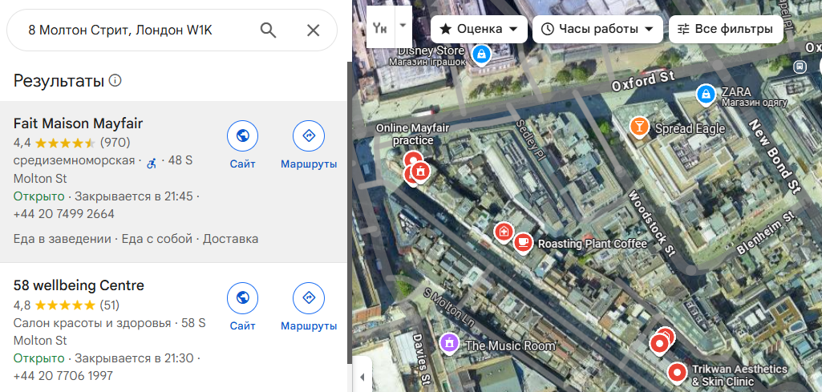822x392 pixels.
Task: Click ZARA store marker on map
Action: (706, 94)
